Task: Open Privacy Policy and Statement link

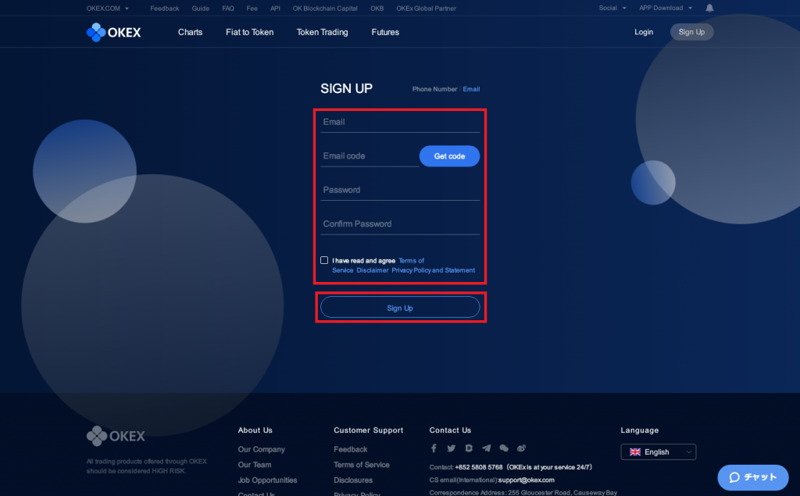Action: pos(433,270)
